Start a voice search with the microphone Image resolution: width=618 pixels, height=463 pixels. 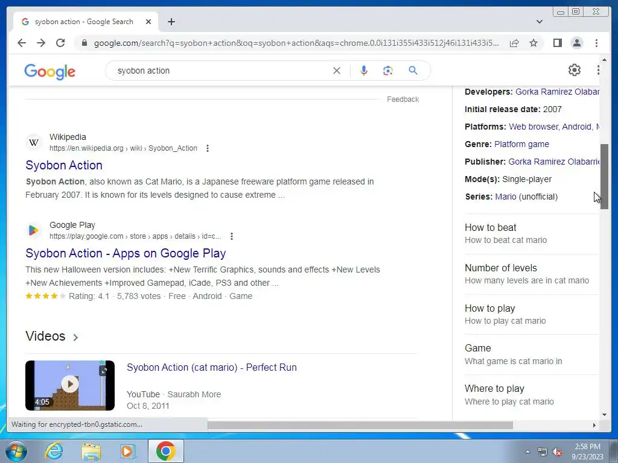[364, 71]
